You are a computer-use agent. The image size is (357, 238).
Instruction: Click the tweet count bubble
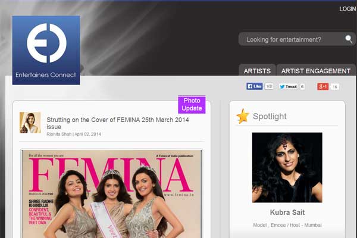click(x=302, y=86)
